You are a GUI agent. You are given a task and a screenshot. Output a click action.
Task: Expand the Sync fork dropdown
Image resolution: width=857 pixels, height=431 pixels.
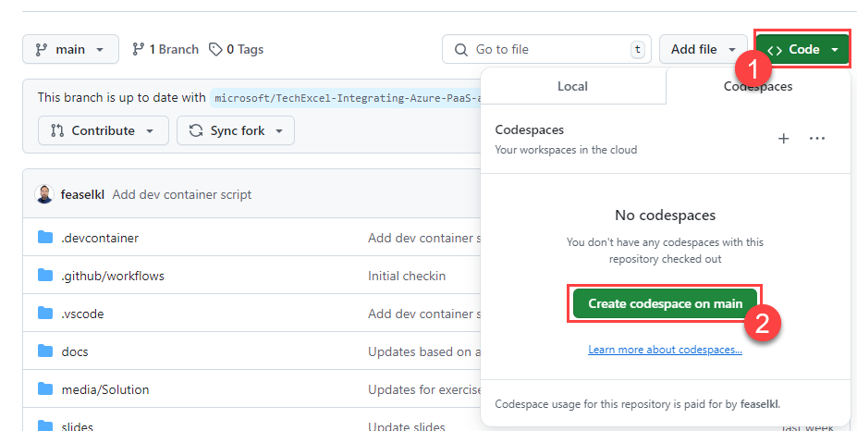[x=236, y=130]
